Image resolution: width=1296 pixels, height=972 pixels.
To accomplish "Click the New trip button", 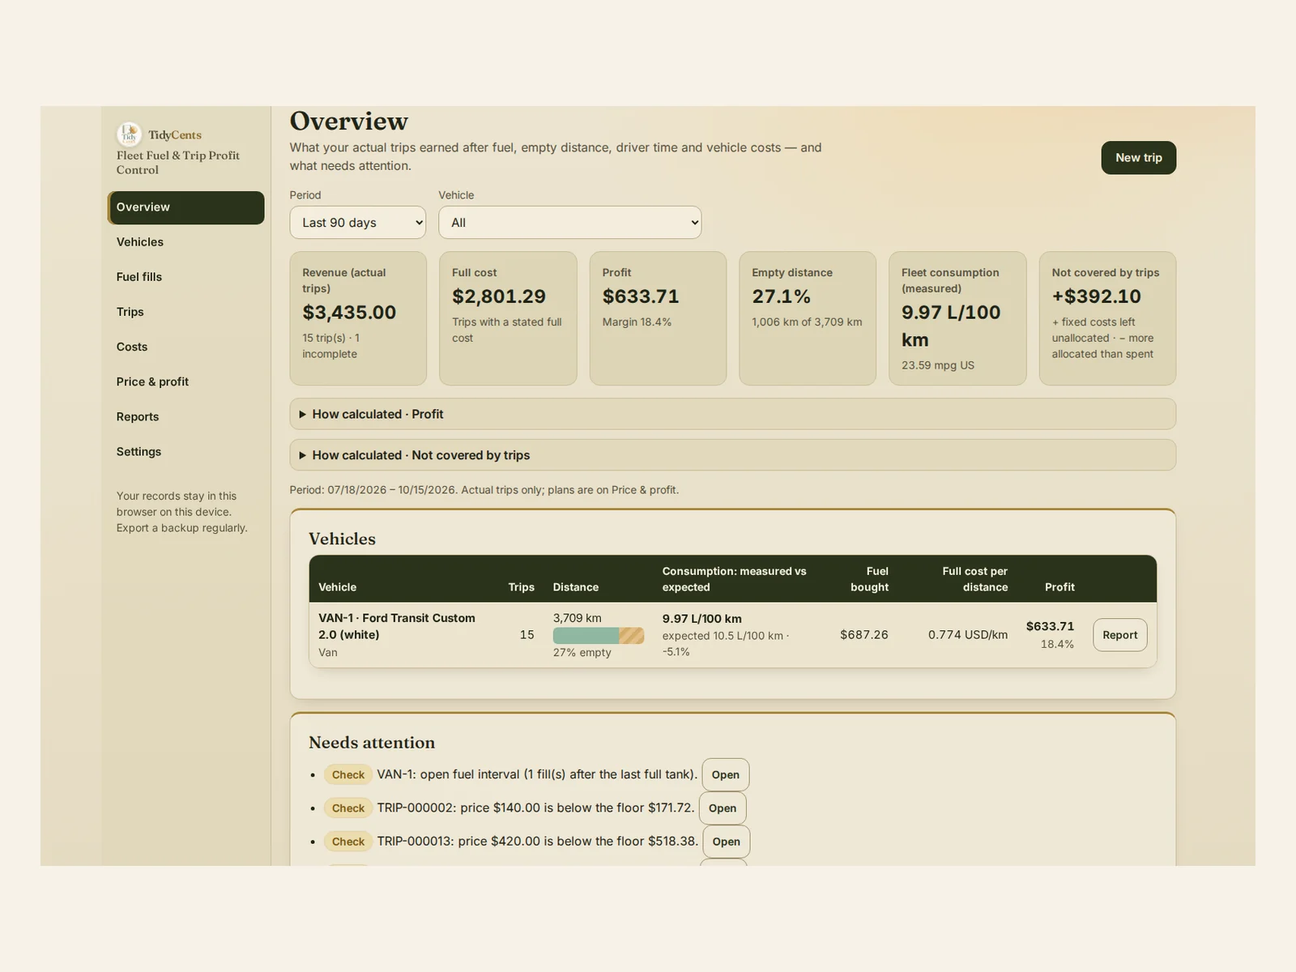I will click(1139, 158).
